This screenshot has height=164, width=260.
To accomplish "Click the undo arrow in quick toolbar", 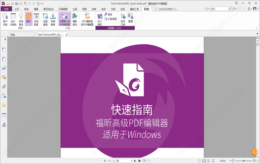I will pos(30,4).
